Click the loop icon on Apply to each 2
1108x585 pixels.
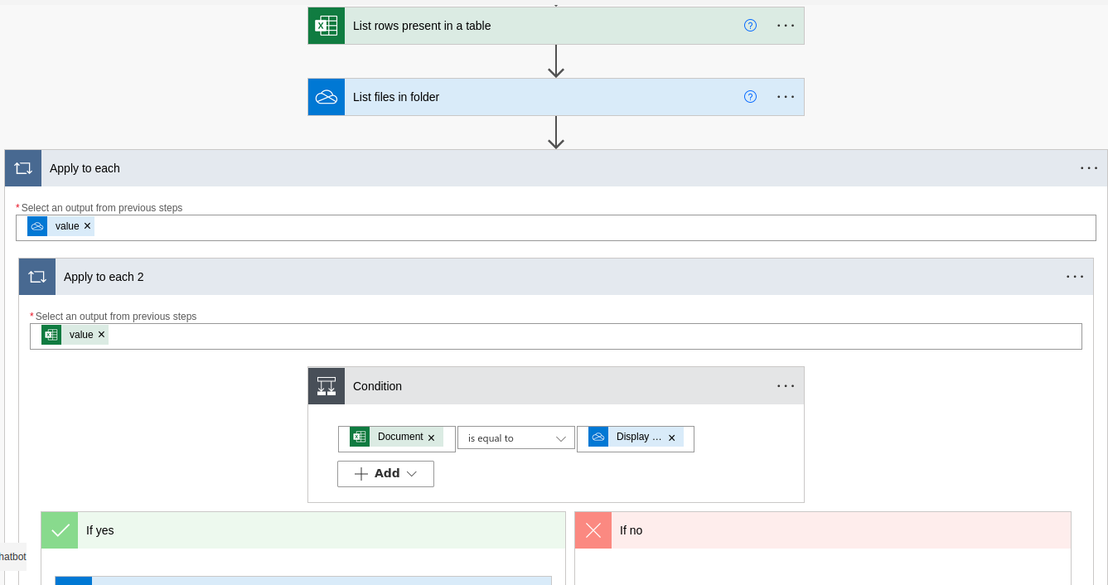point(36,276)
